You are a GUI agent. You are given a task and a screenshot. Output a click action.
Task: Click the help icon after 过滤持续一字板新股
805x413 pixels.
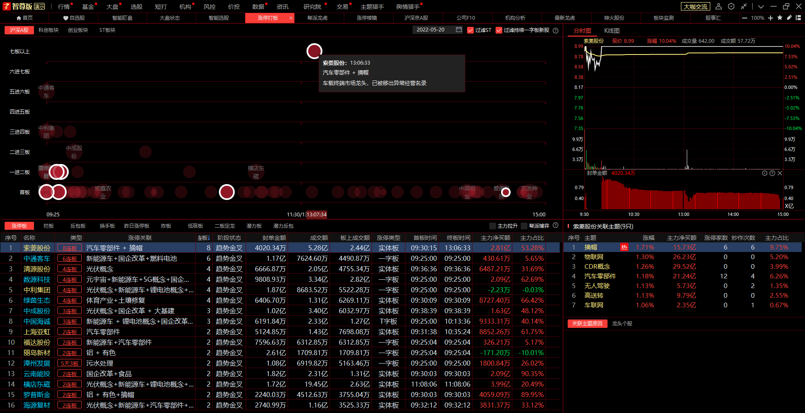pyautogui.click(x=556, y=30)
